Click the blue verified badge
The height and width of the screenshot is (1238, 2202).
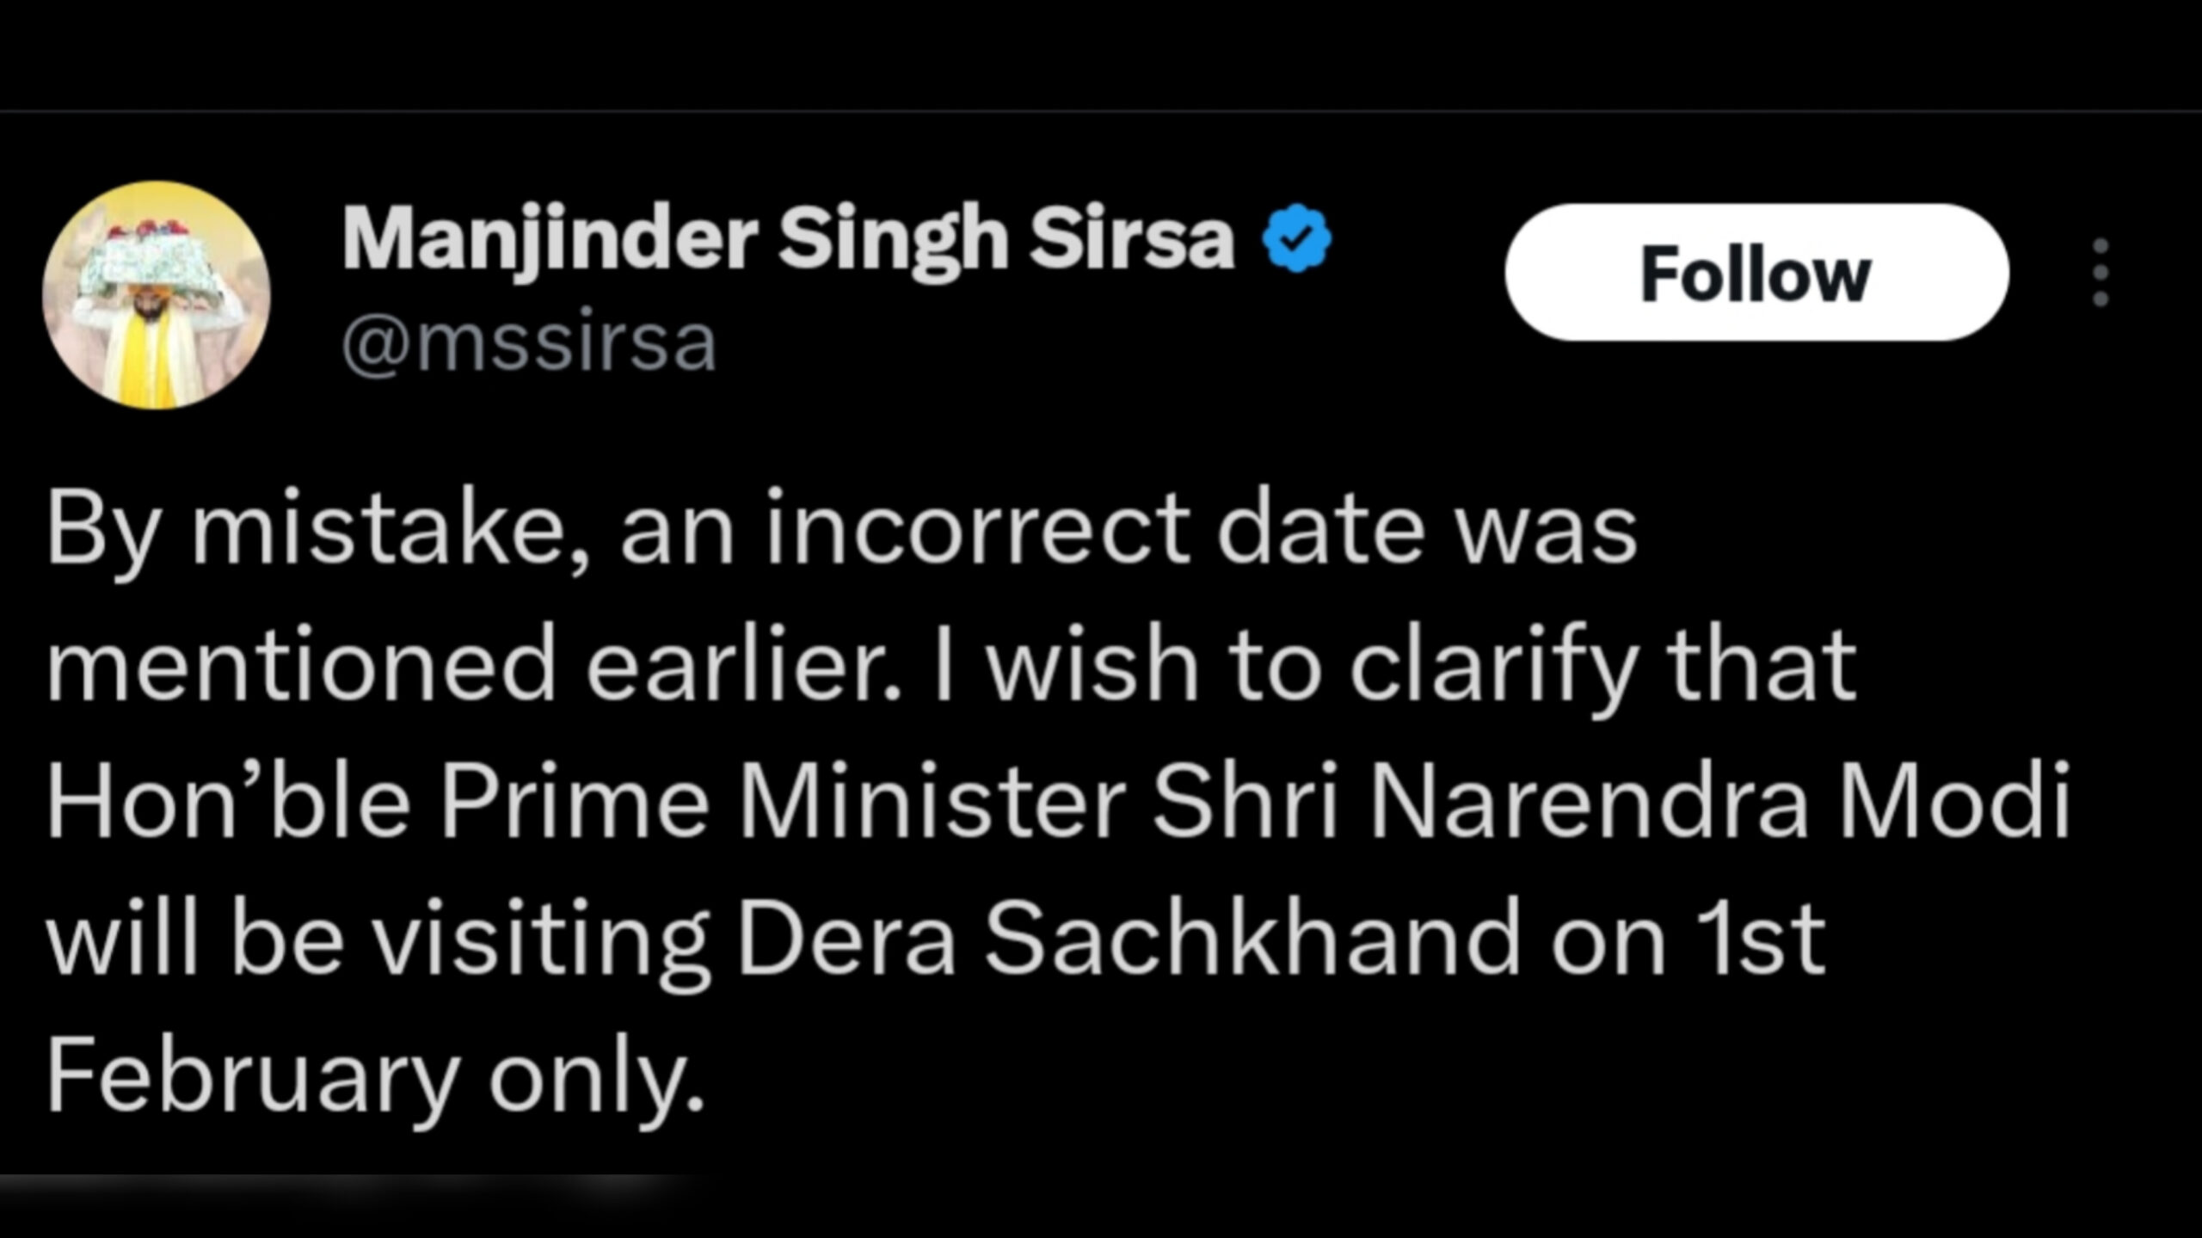coord(1296,239)
